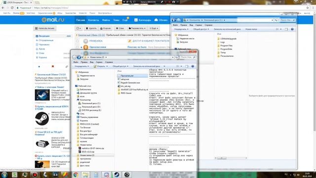Select the Logs folder
Viewport: 316px width, 178px height.
click(221, 42)
